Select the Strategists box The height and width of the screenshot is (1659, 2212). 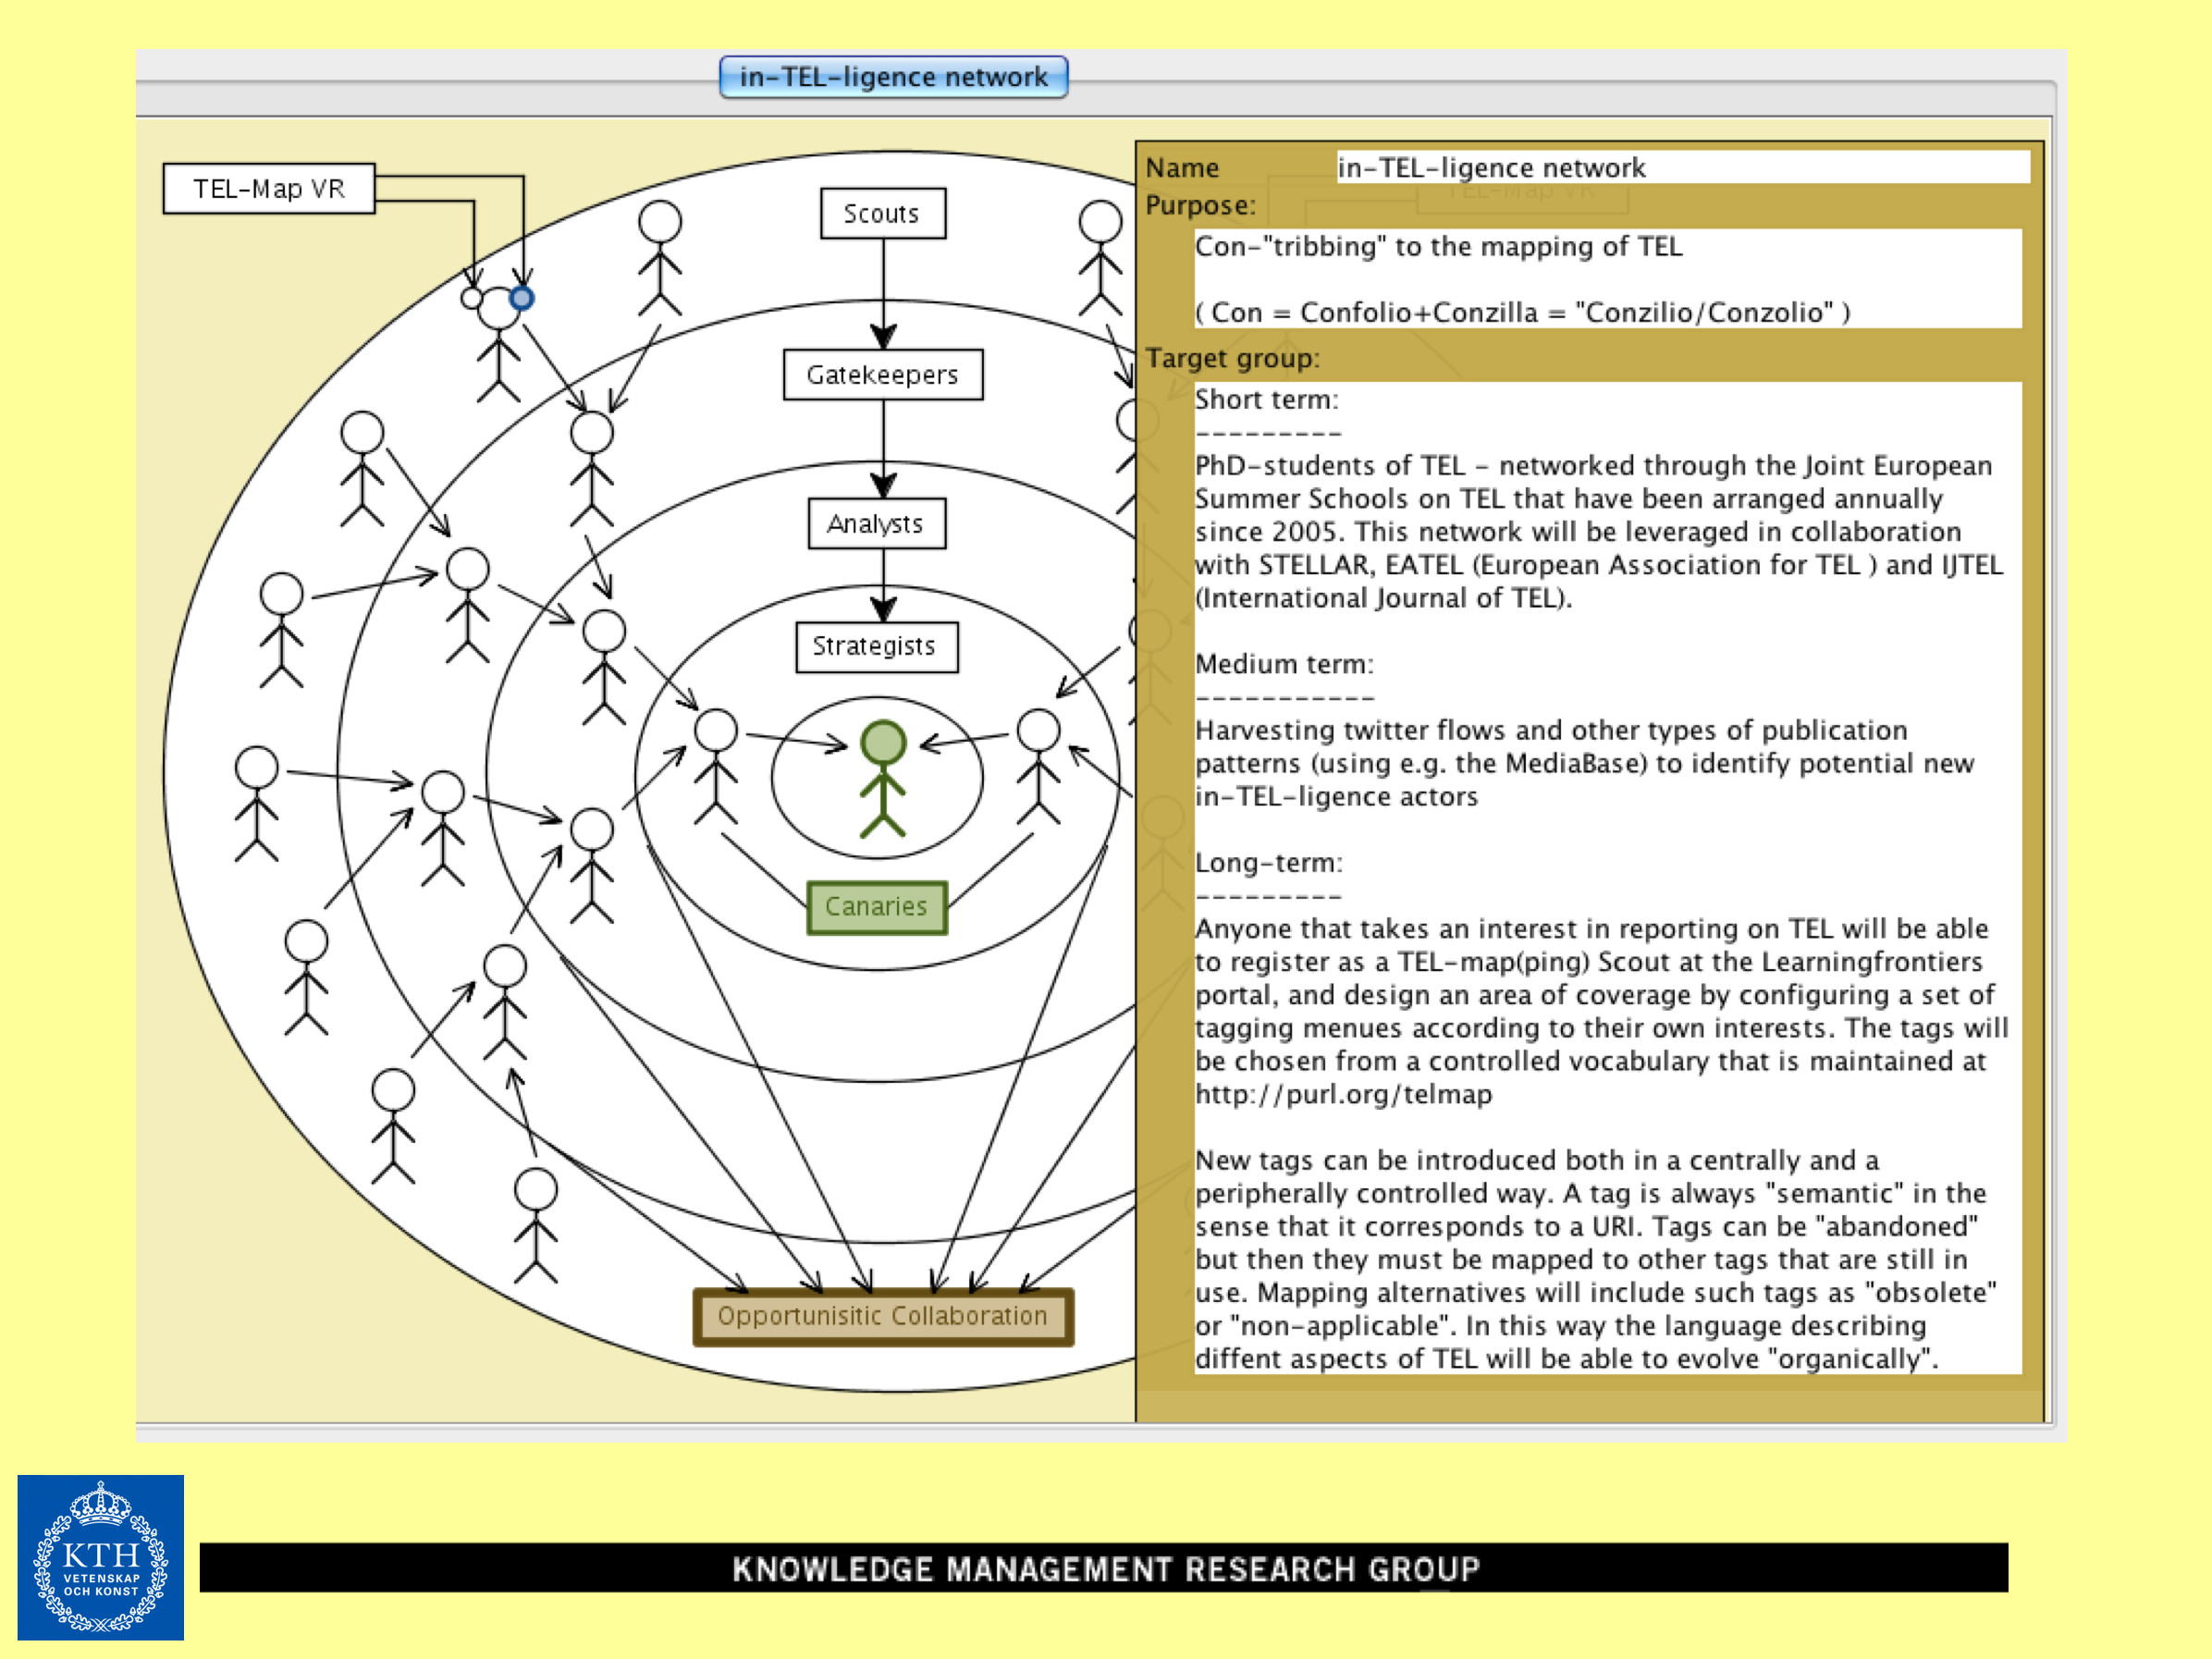(x=875, y=647)
